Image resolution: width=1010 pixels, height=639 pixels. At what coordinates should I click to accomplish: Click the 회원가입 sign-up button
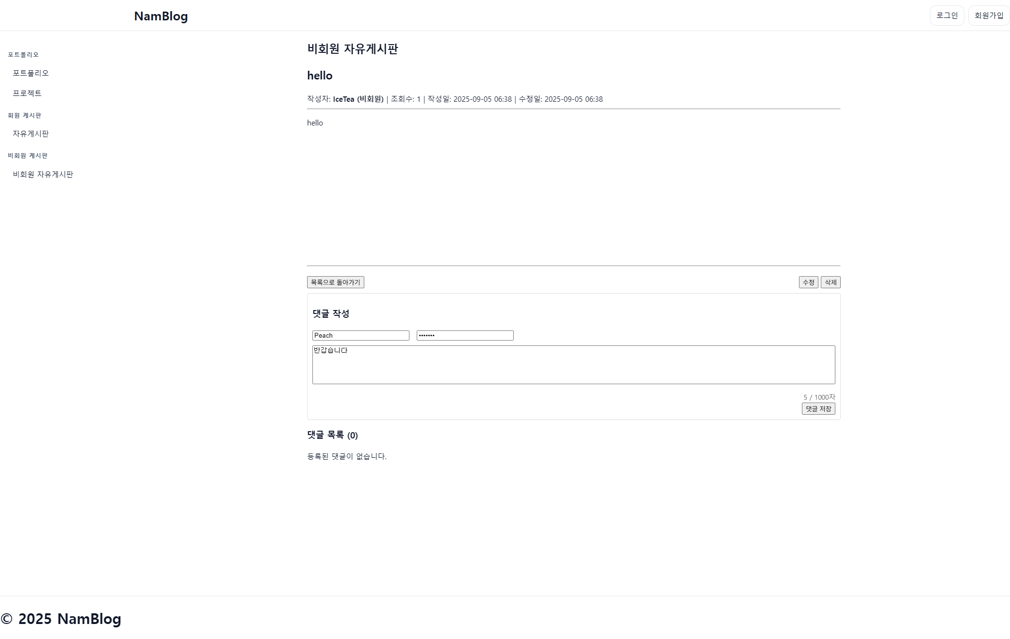(x=988, y=16)
